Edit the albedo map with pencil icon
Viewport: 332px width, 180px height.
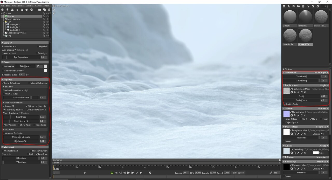[298, 153]
